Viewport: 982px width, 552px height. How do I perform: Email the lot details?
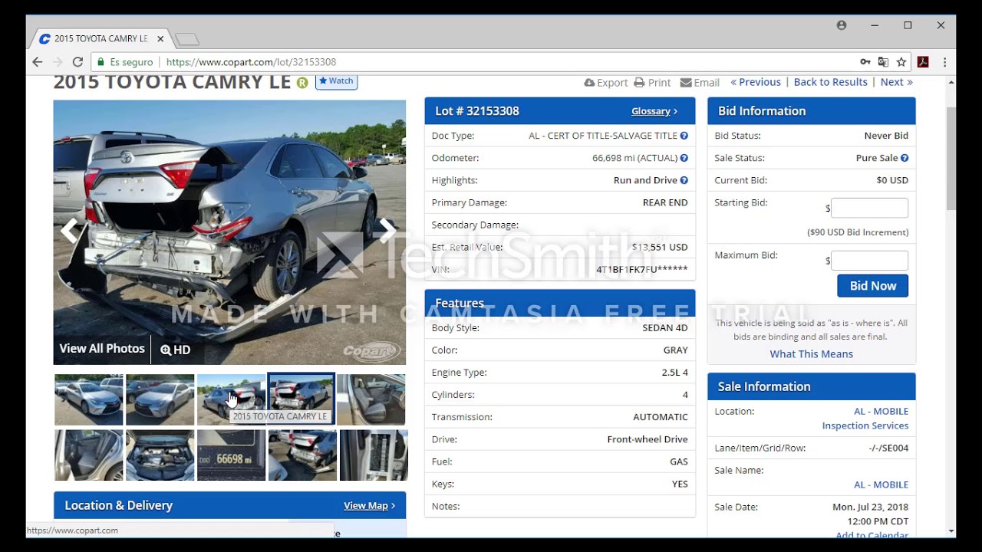[700, 83]
